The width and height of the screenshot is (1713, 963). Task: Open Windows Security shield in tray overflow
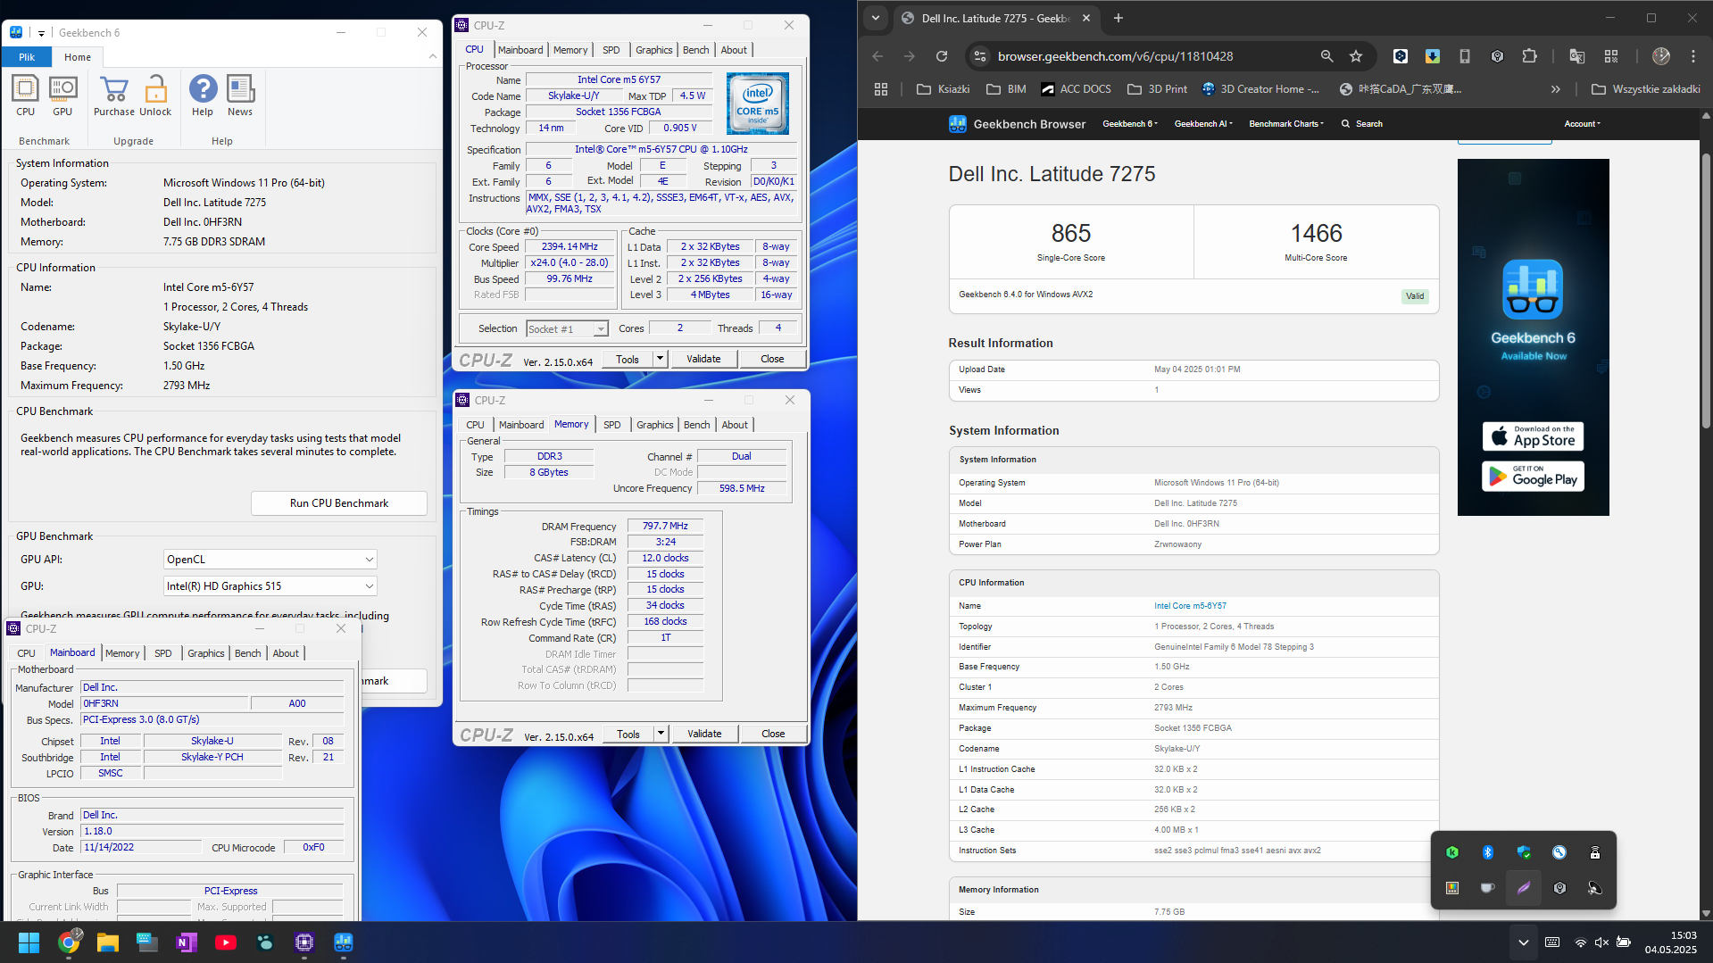[x=1524, y=852]
